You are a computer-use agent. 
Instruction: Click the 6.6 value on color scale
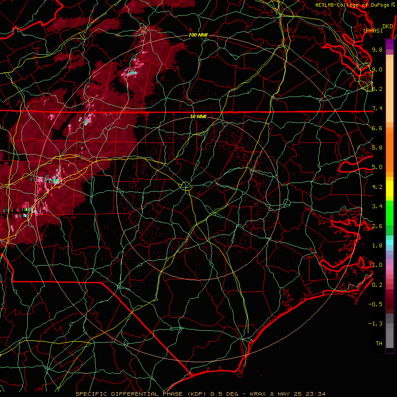pos(377,128)
